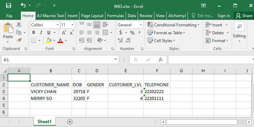
Task: Open font color dropdown arrow
Action: [66, 40]
